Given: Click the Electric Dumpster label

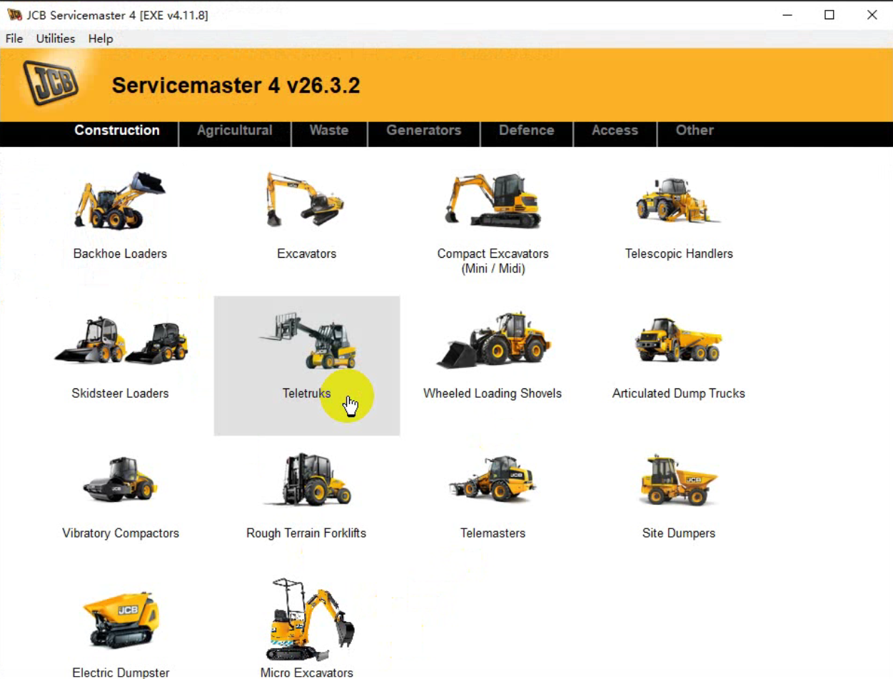Looking at the screenshot, I should (121, 673).
